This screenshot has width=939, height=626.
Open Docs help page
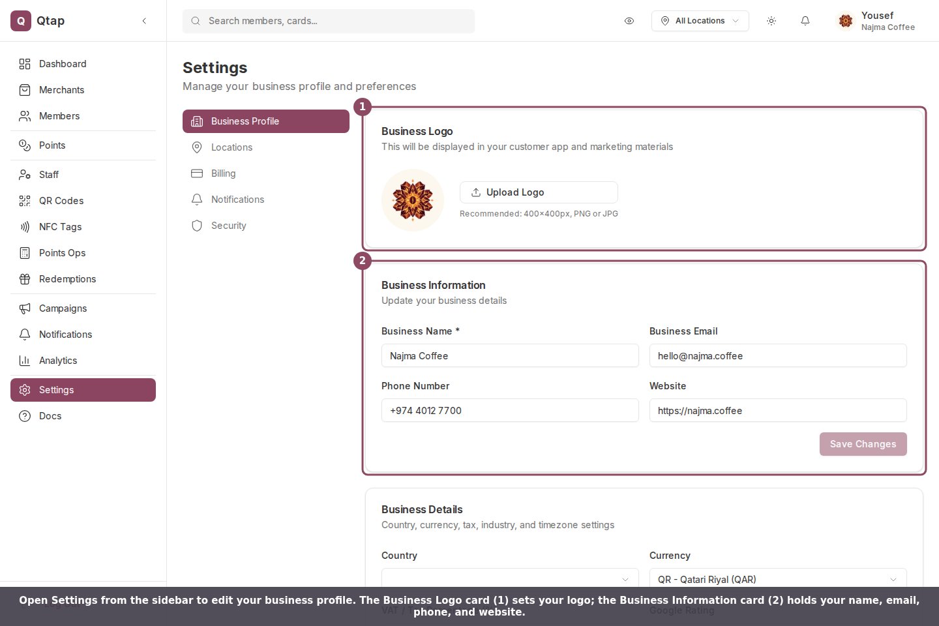tap(83, 416)
